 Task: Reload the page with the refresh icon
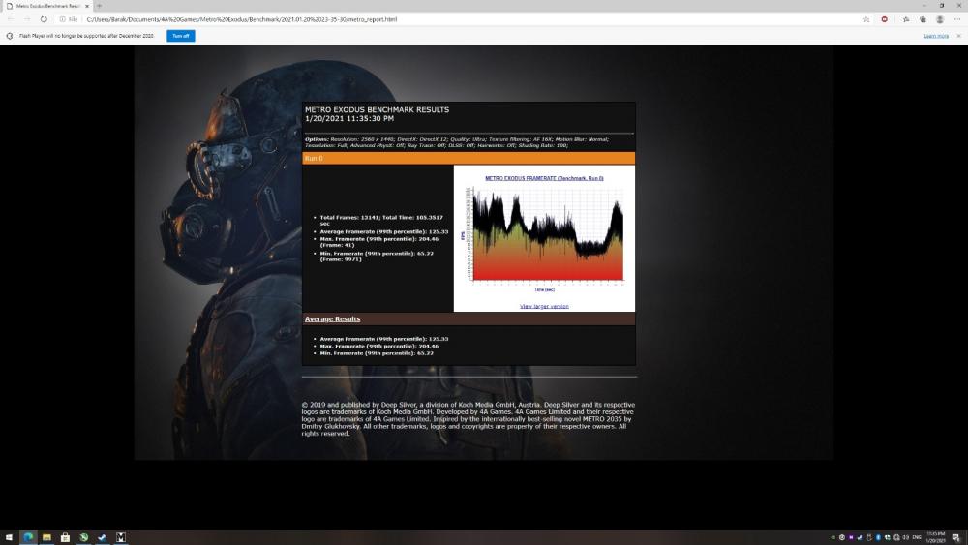(44, 19)
